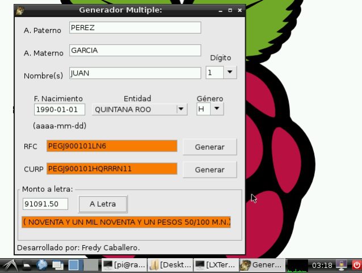Click the 'Género' label
The image size is (362, 273).
(x=210, y=99)
